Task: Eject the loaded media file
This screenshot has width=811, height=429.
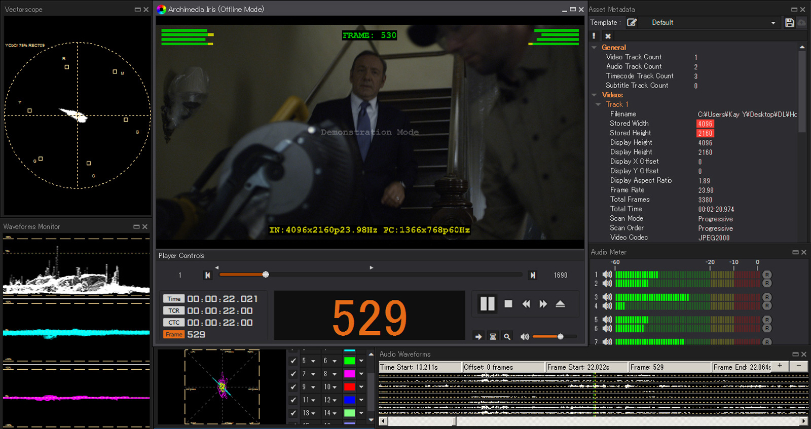Action: [x=560, y=304]
